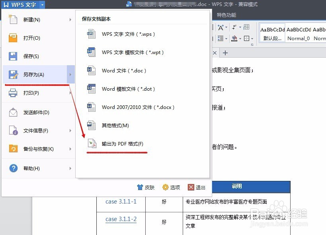Select 打印(P) menu item

[39, 93]
